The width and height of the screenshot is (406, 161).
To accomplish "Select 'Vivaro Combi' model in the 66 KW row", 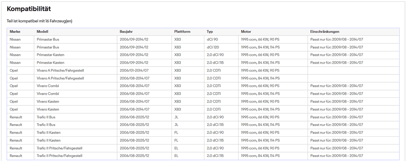I will (x=48, y=86).
